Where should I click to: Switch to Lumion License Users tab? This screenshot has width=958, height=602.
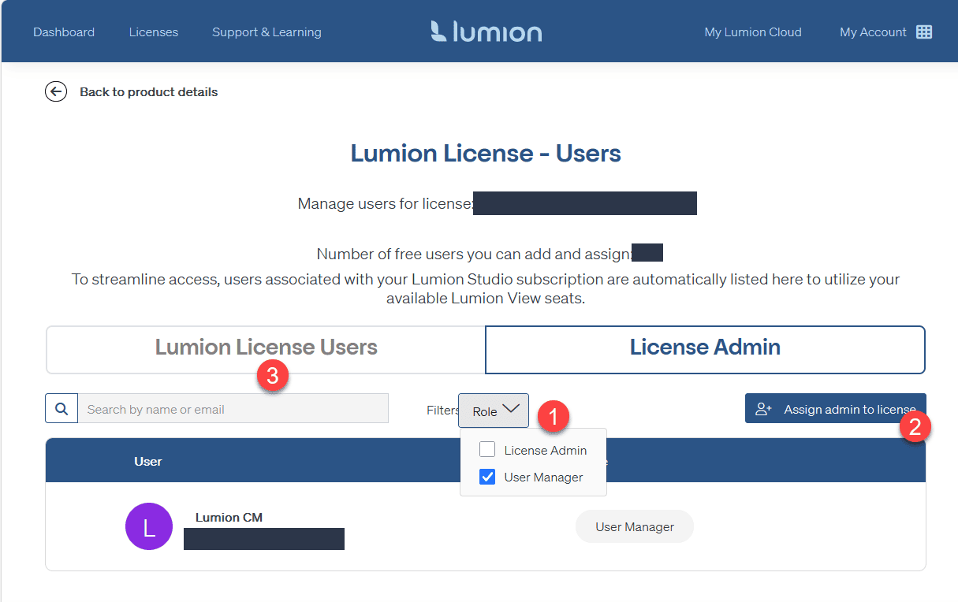pyautogui.click(x=266, y=348)
